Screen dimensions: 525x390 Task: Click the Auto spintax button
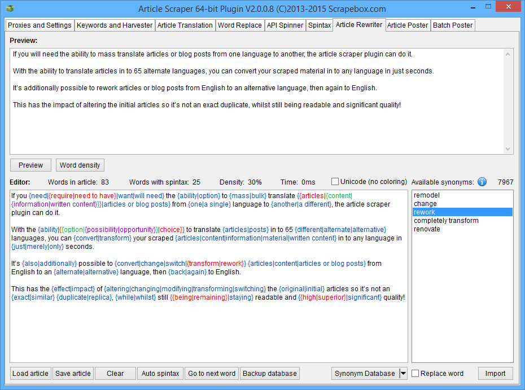point(160,374)
